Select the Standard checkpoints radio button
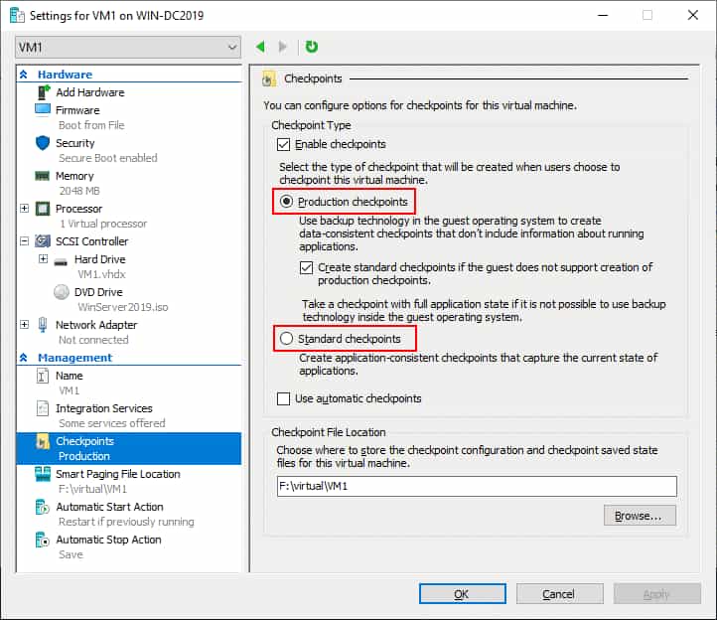This screenshot has height=620, width=717. click(x=287, y=339)
